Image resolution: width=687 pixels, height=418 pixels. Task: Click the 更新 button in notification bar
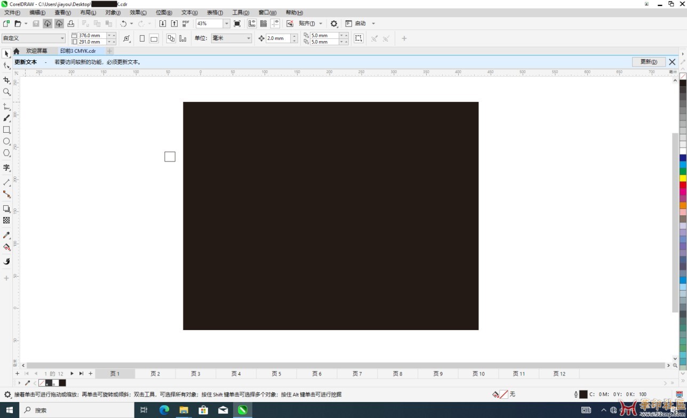tap(649, 62)
